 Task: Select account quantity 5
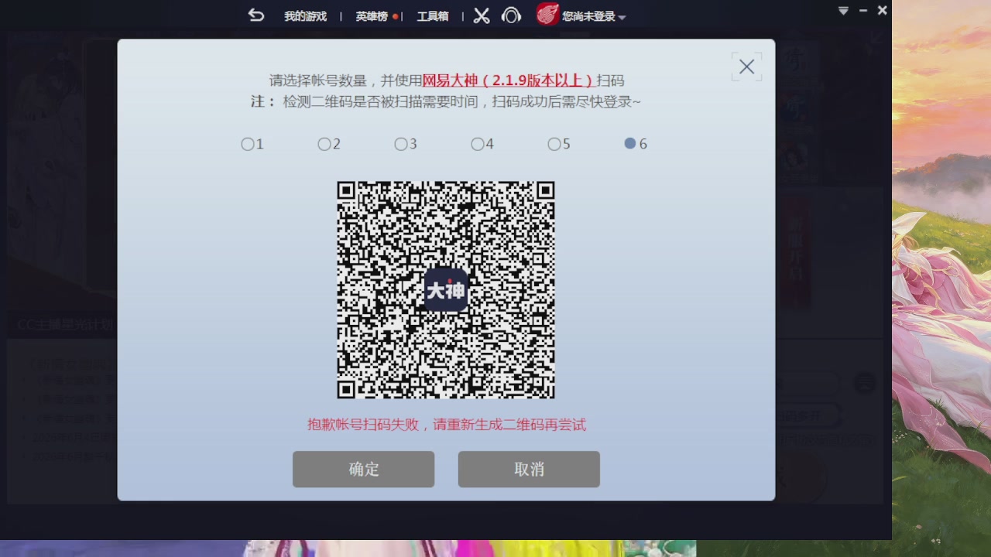click(559, 144)
